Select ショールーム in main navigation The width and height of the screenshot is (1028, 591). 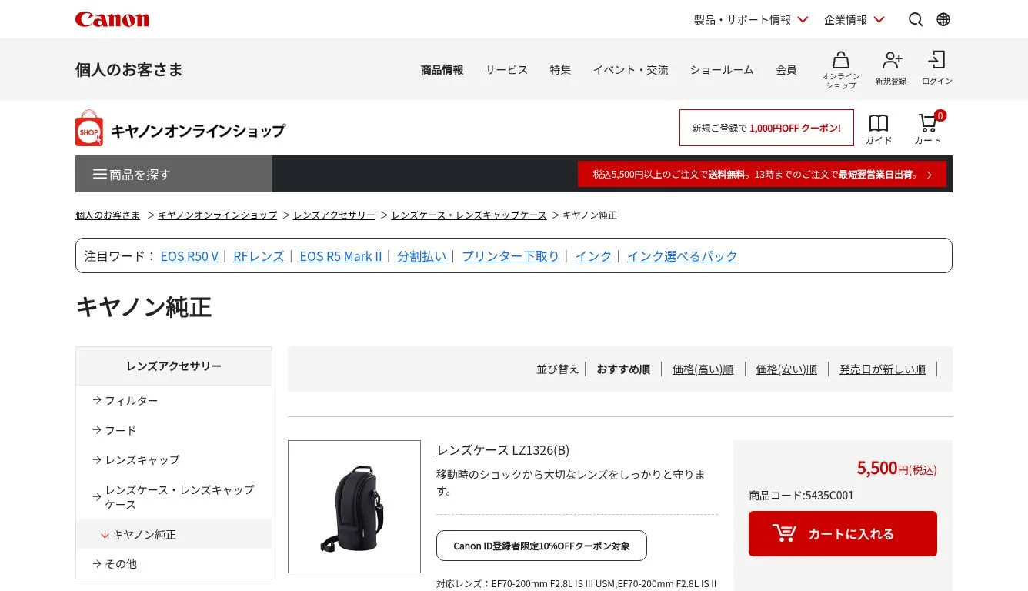point(722,70)
